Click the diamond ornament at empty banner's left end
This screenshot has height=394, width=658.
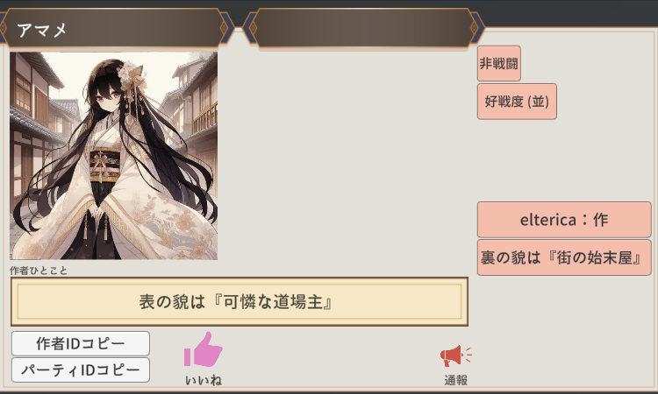[x=253, y=28]
